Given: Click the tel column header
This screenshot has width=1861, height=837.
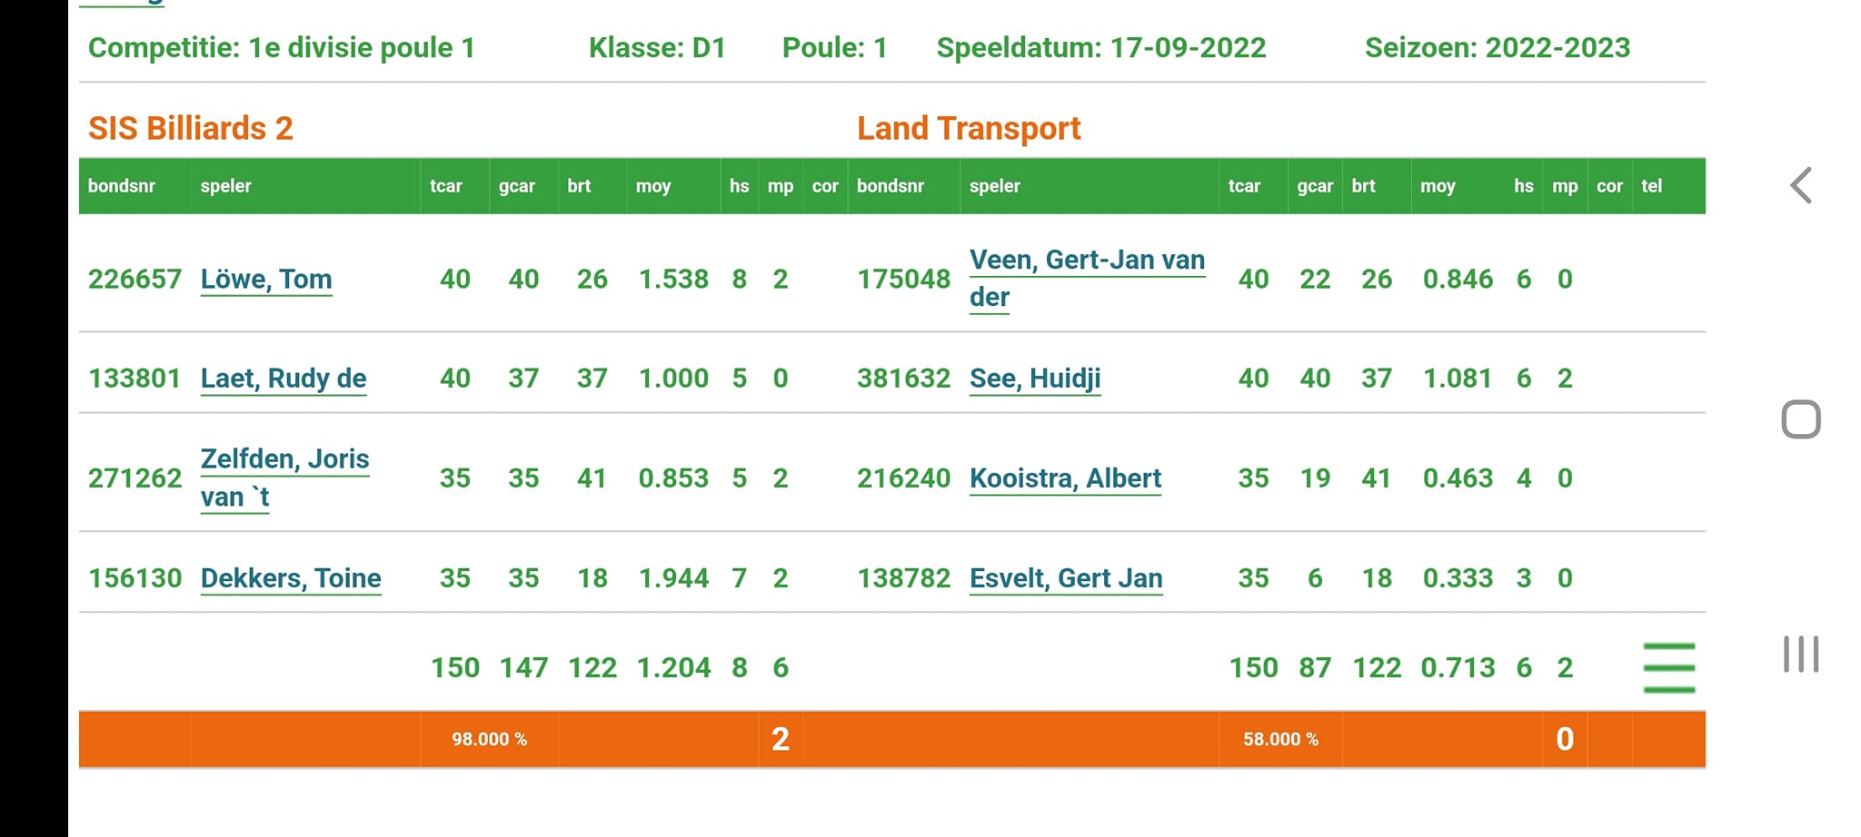Looking at the screenshot, I should [1651, 186].
